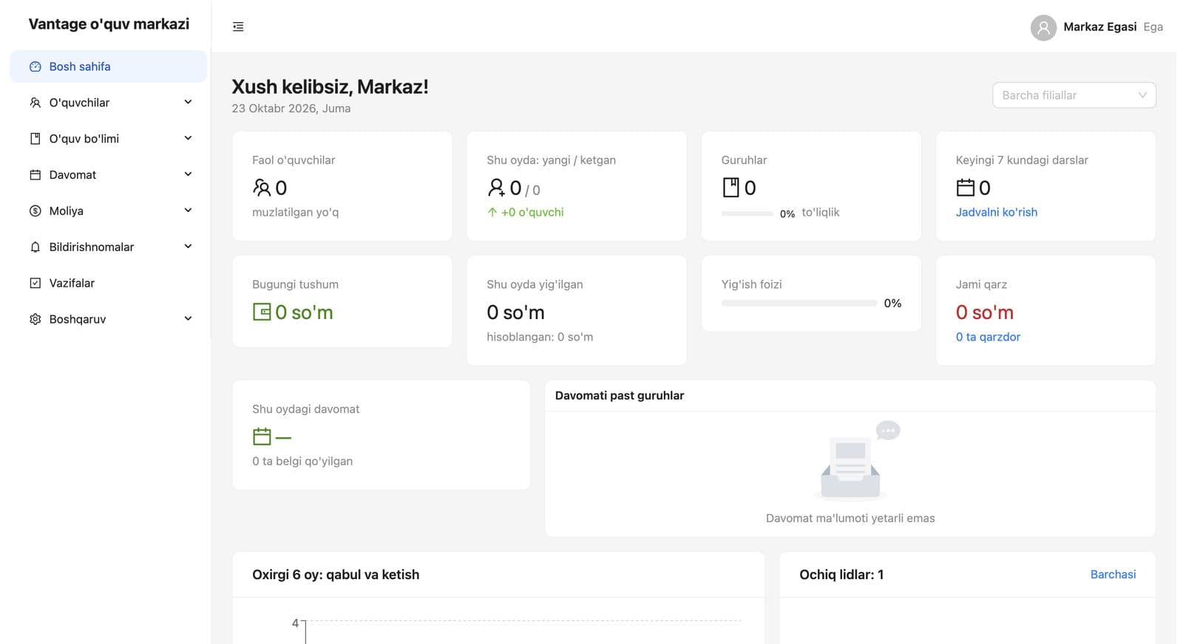
Task: Open the Bosh sahifa menu item
Action: [108, 66]
